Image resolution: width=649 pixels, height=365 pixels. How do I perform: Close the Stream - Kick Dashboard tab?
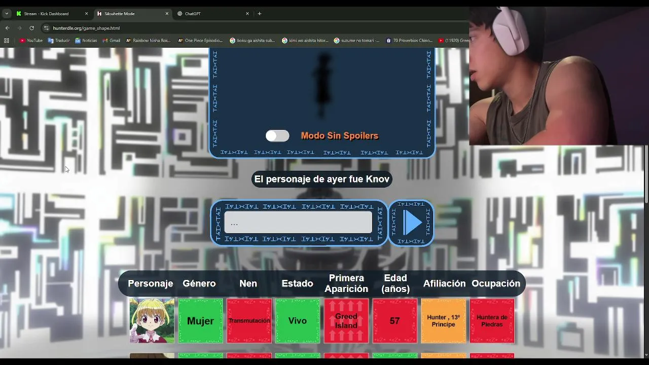click(86, 14)
